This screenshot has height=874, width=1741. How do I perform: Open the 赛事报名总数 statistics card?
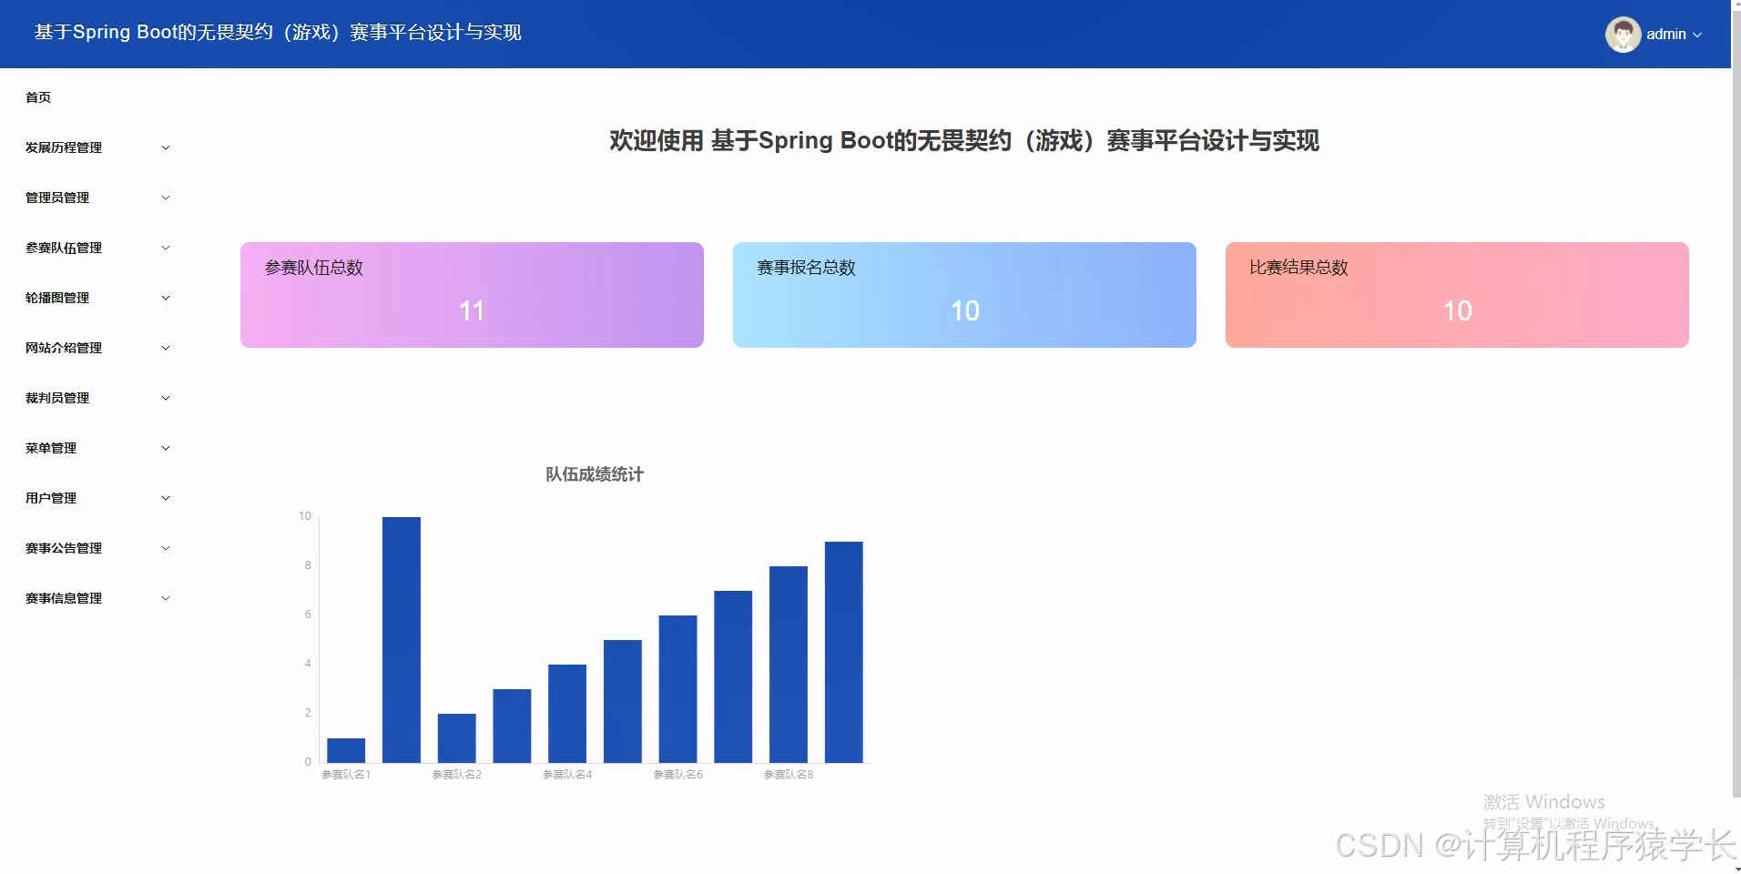[963, 294]
